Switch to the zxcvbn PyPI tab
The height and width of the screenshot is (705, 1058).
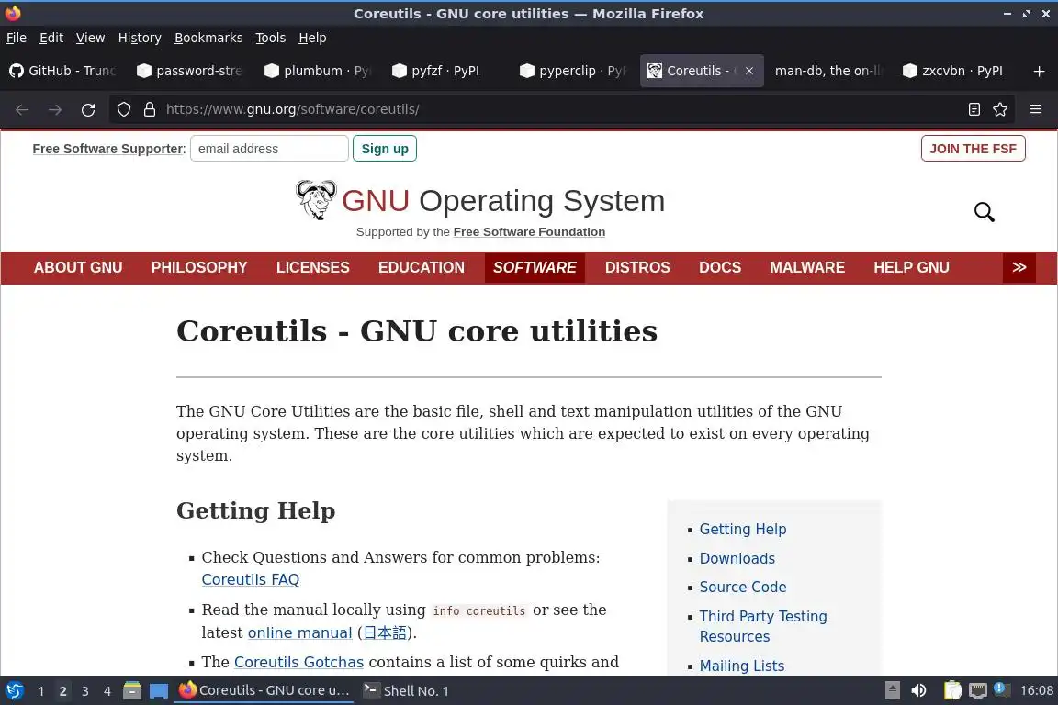[x=956, y=71]
